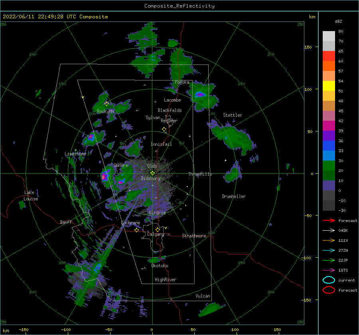Click the Sylvan label
Viewport: 359px width, 335px height.
pos(153,118)
